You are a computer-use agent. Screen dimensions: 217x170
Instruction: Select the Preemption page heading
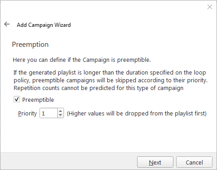(x=30, y=45)
